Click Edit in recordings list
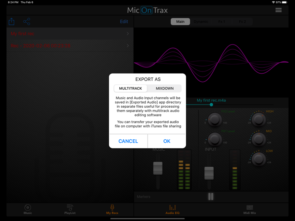Screen dimensions: 295x221 pyautogui.click(x=124, y=21)
